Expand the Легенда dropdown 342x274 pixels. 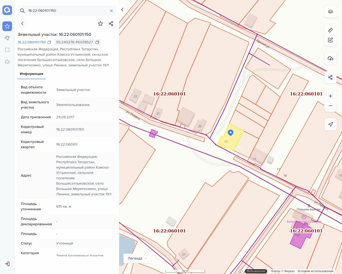point(137,258)
